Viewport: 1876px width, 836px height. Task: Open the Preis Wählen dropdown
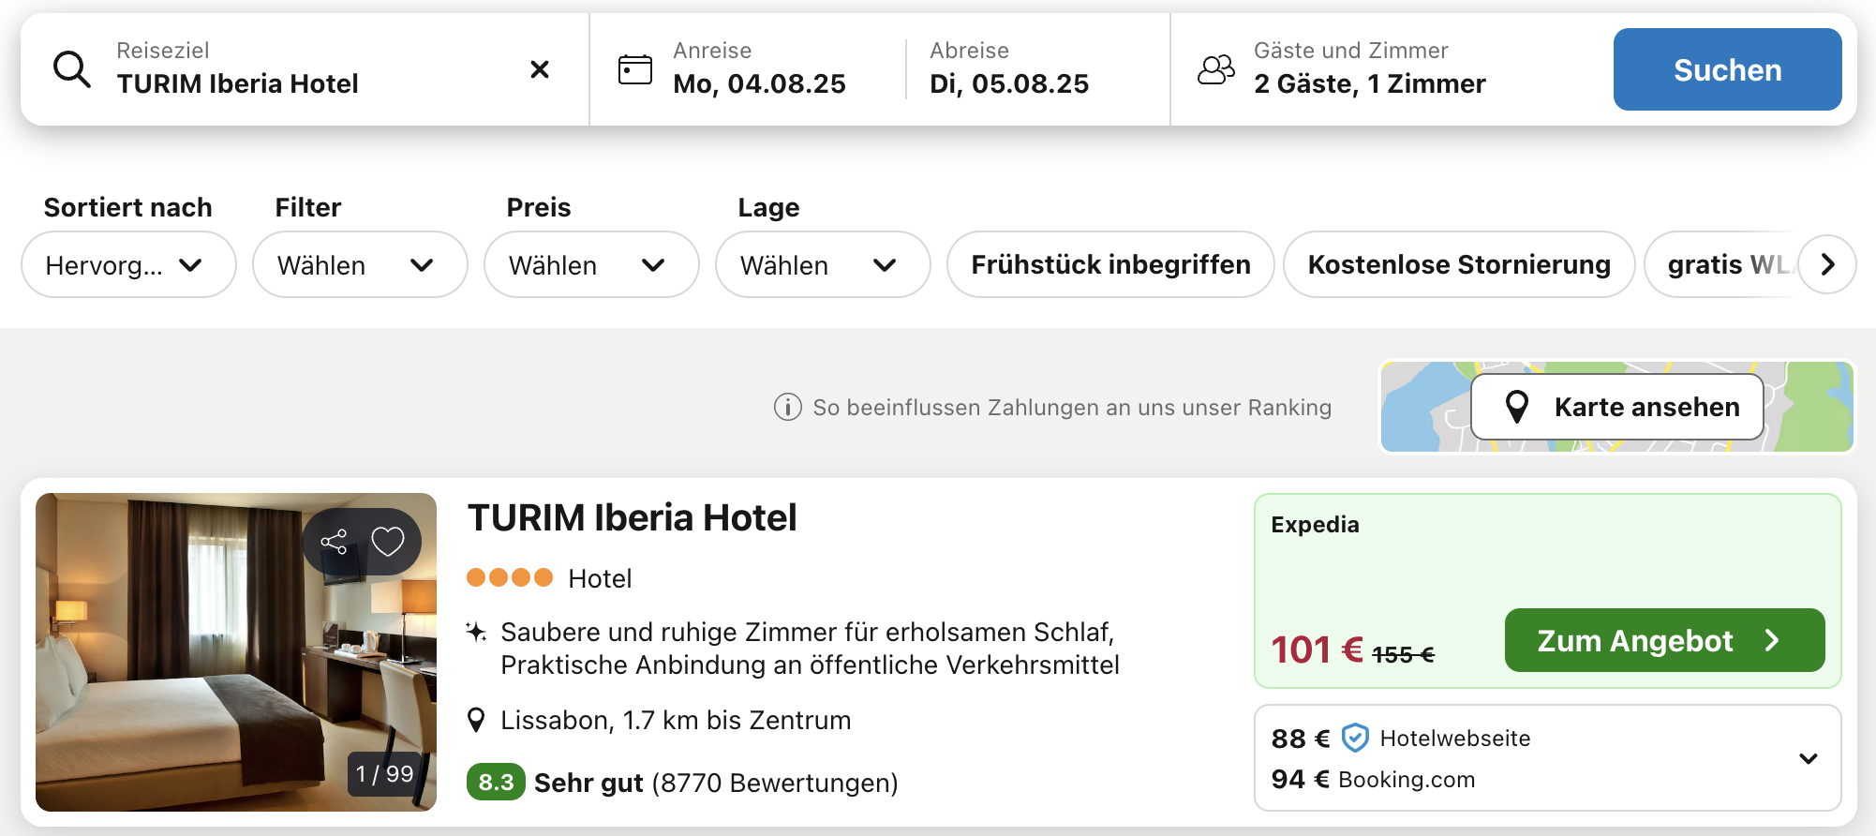pos(591,265)
